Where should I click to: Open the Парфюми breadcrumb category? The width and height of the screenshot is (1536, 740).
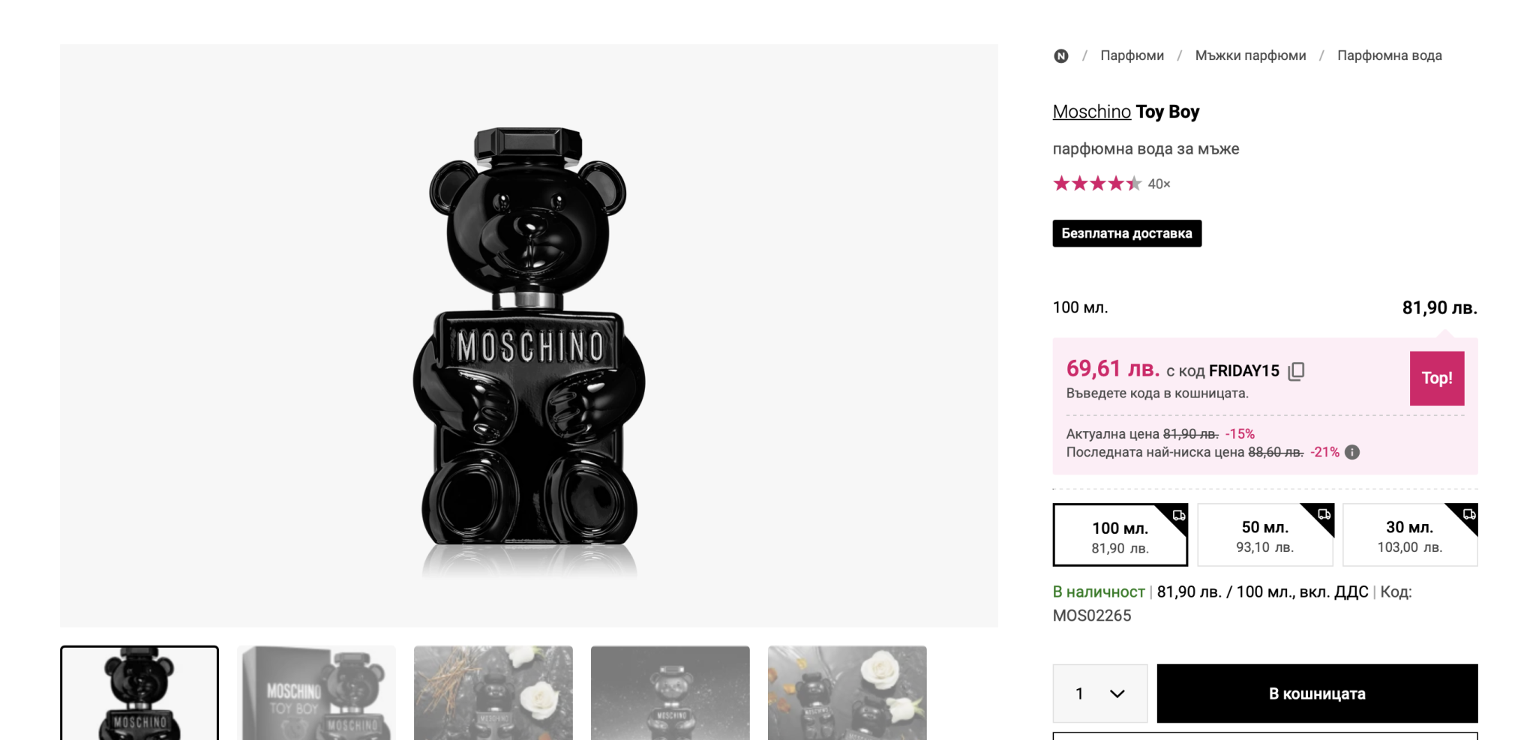tap(1132, 55)
